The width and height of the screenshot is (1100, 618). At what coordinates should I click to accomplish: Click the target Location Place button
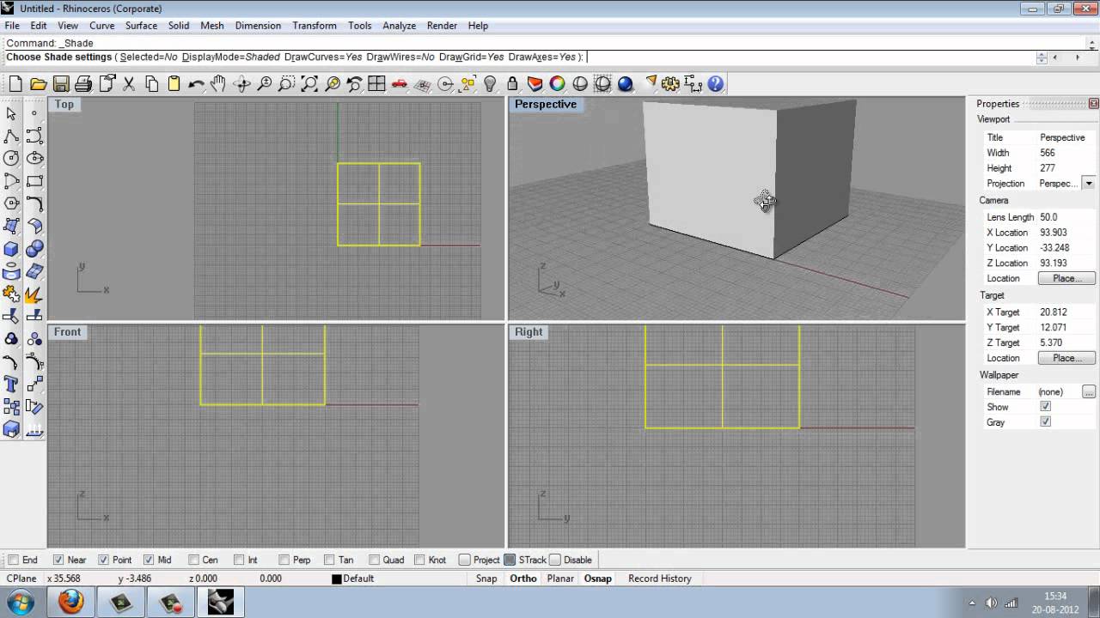click(1066, 358)
